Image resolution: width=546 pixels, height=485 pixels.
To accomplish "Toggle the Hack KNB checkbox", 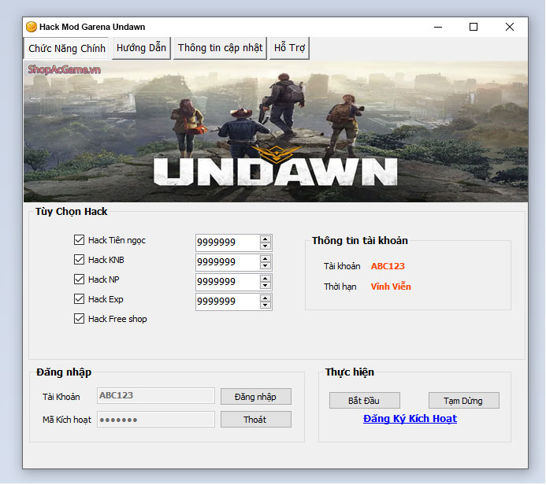I will (x=79, y=260).
